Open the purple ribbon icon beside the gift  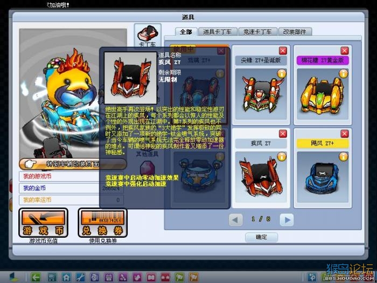pos(123,278)
